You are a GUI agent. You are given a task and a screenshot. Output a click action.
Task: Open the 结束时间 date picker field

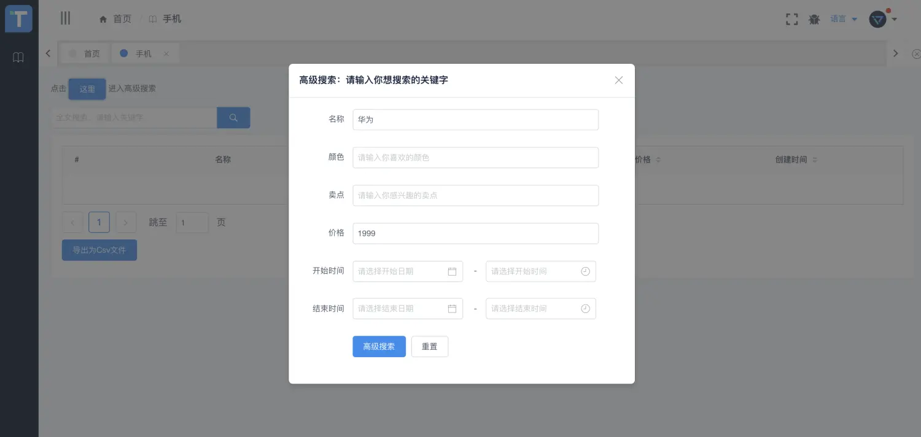tap(408, 309)
